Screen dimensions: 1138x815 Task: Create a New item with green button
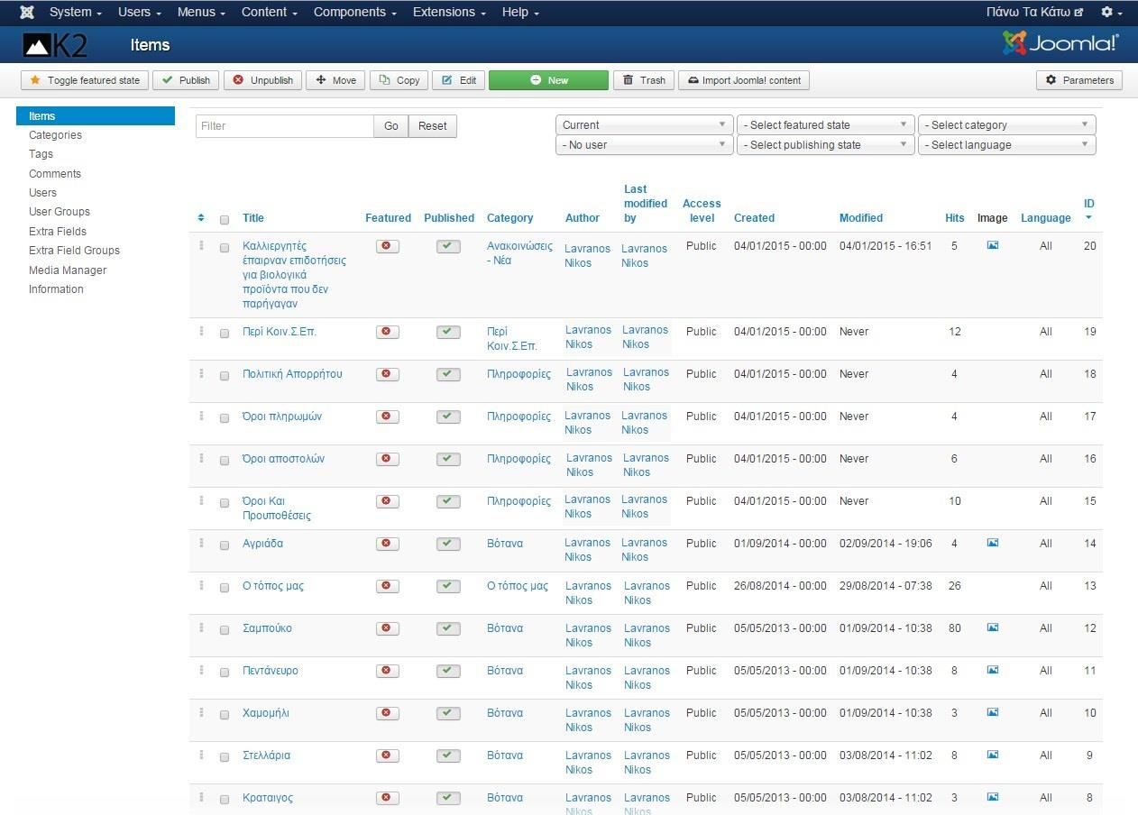pos(548,80)
